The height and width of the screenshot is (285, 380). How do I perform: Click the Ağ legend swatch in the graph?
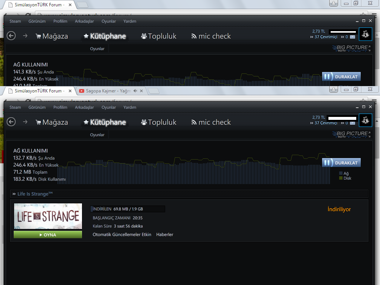(x=341, y=173)
